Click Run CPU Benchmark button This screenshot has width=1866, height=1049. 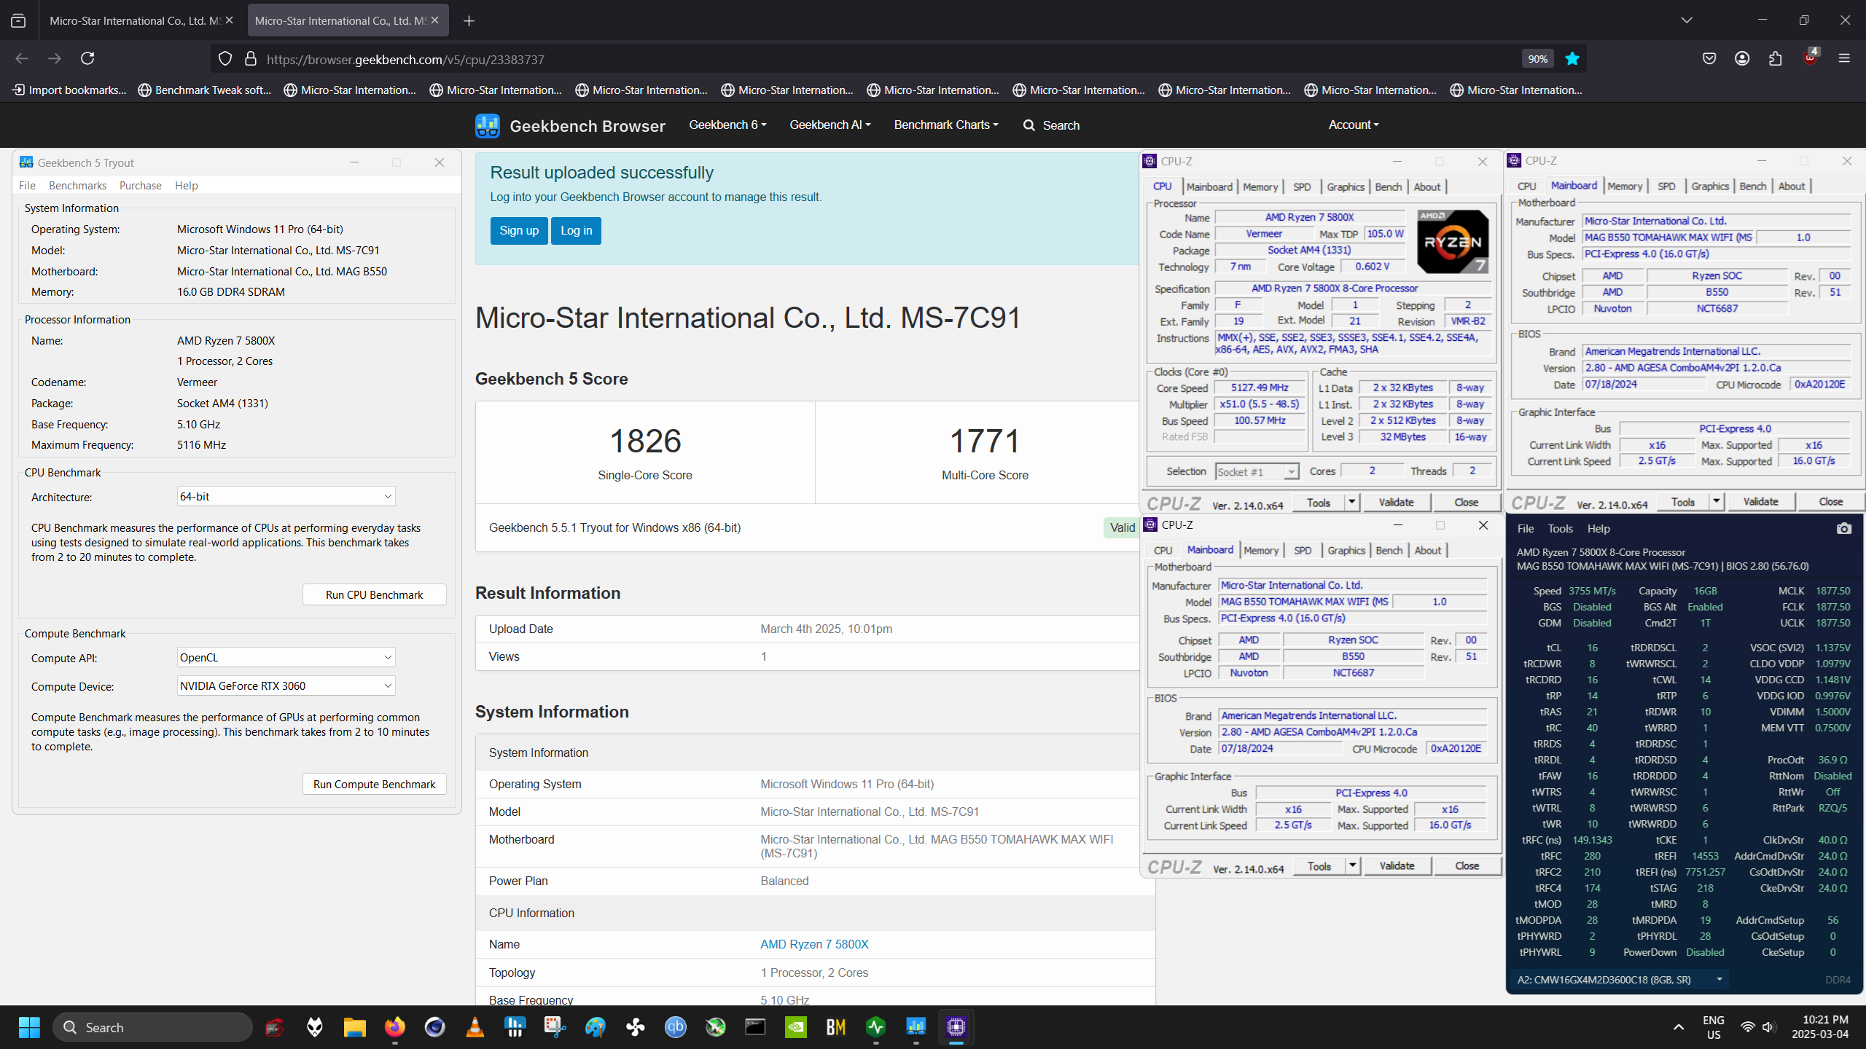click(x=374, y=594)
